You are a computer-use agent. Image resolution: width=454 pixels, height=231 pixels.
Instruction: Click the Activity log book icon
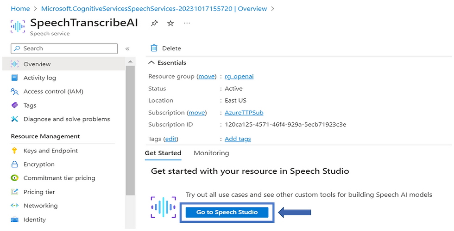click(x=14, y=78)
